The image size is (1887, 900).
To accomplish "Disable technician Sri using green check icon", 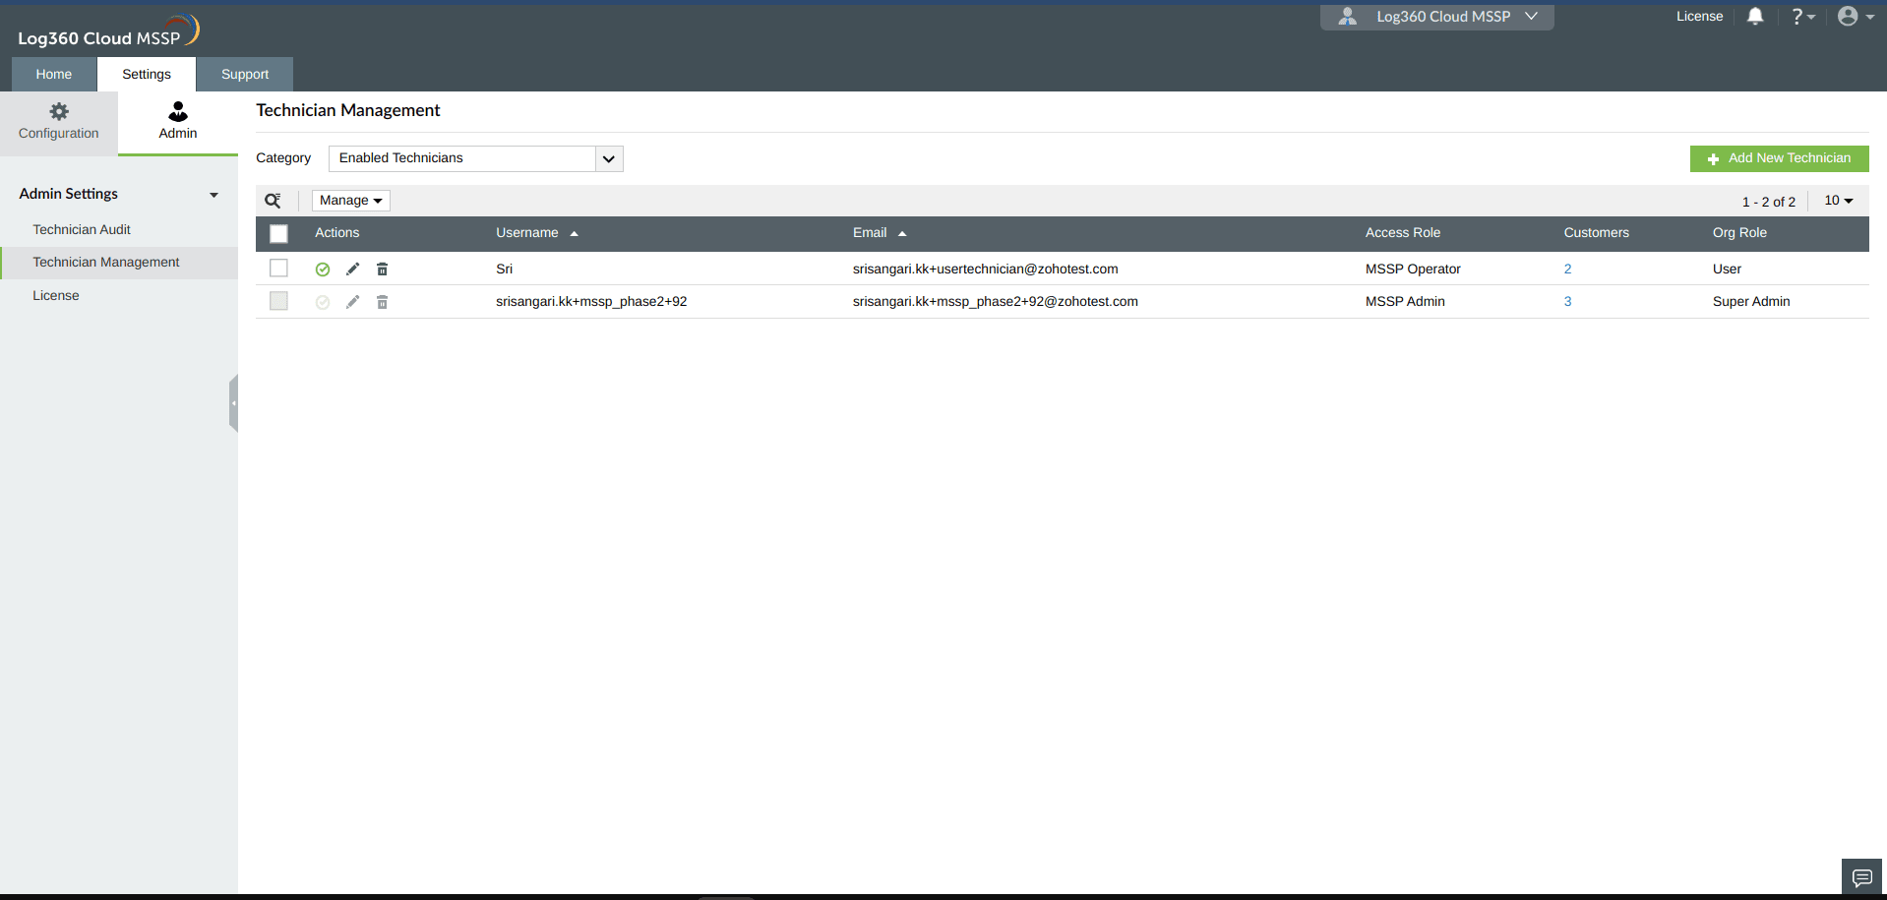I will click(x=323, y=270).
